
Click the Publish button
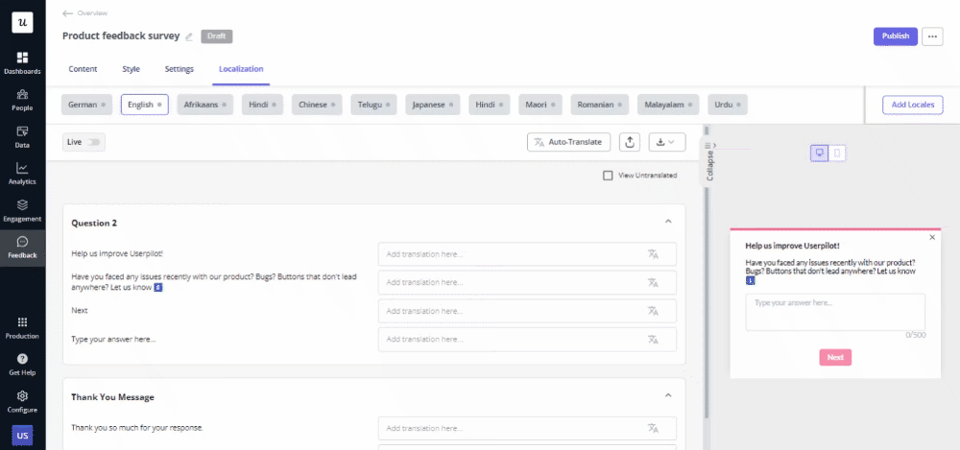point(895,36)
